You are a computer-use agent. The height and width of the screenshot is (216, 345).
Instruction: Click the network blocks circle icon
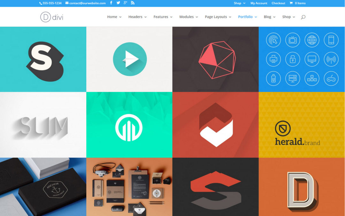pos(312,78)
